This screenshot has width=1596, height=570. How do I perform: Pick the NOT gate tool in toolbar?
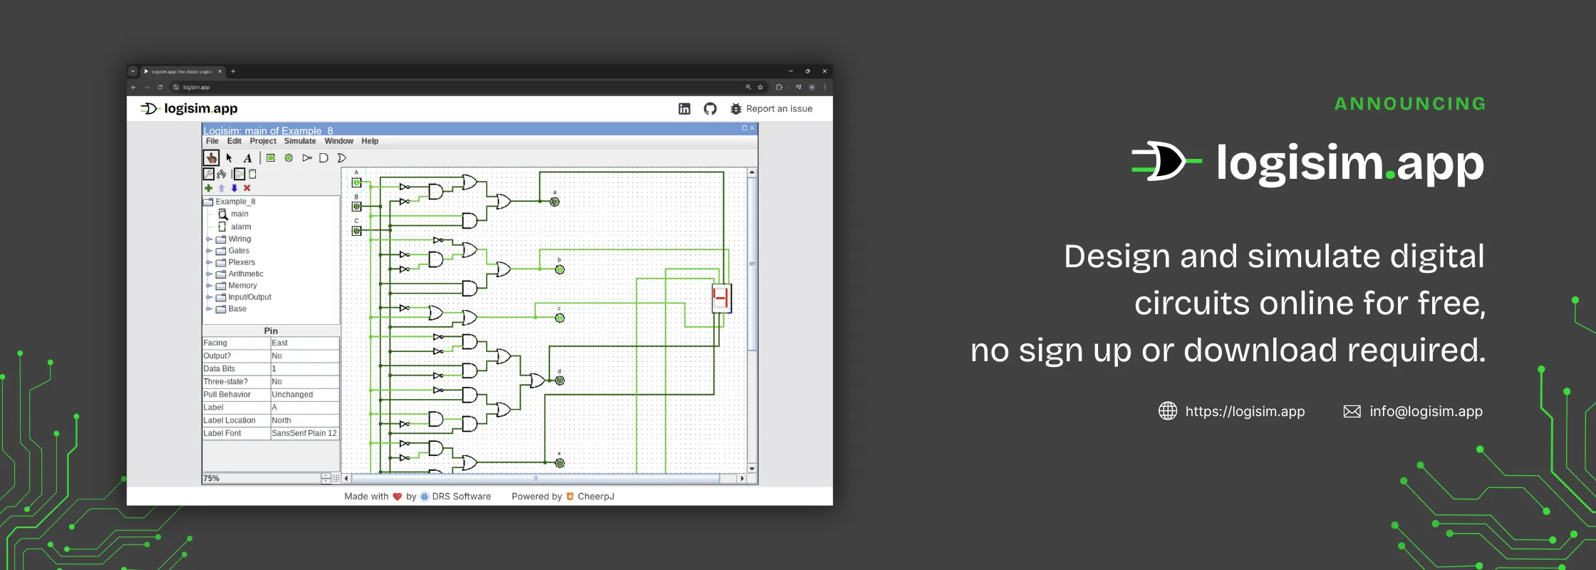pos(307,158)
